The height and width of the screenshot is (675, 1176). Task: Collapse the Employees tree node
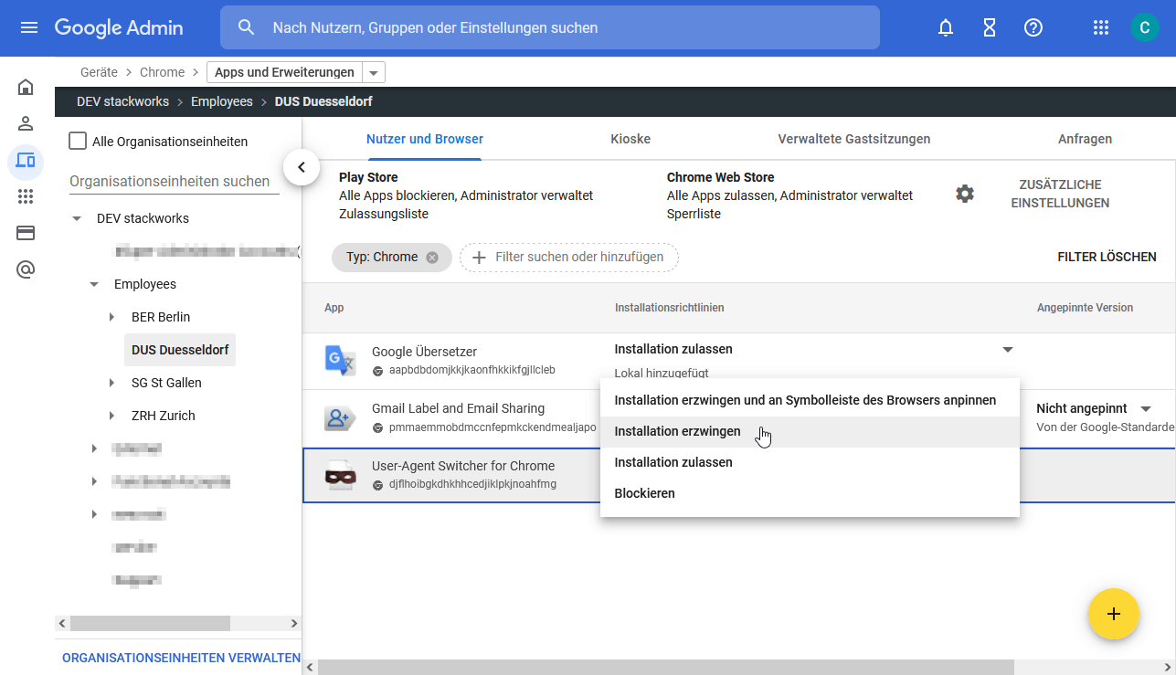[94, 285]
